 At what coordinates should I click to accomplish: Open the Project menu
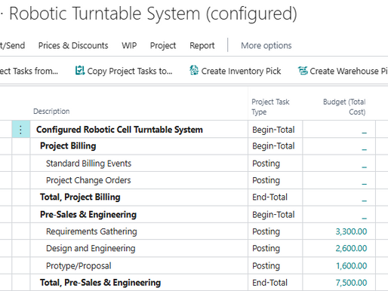163,46
